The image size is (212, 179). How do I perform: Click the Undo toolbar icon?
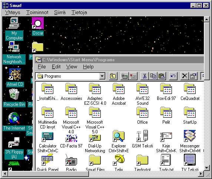[173, 76]
